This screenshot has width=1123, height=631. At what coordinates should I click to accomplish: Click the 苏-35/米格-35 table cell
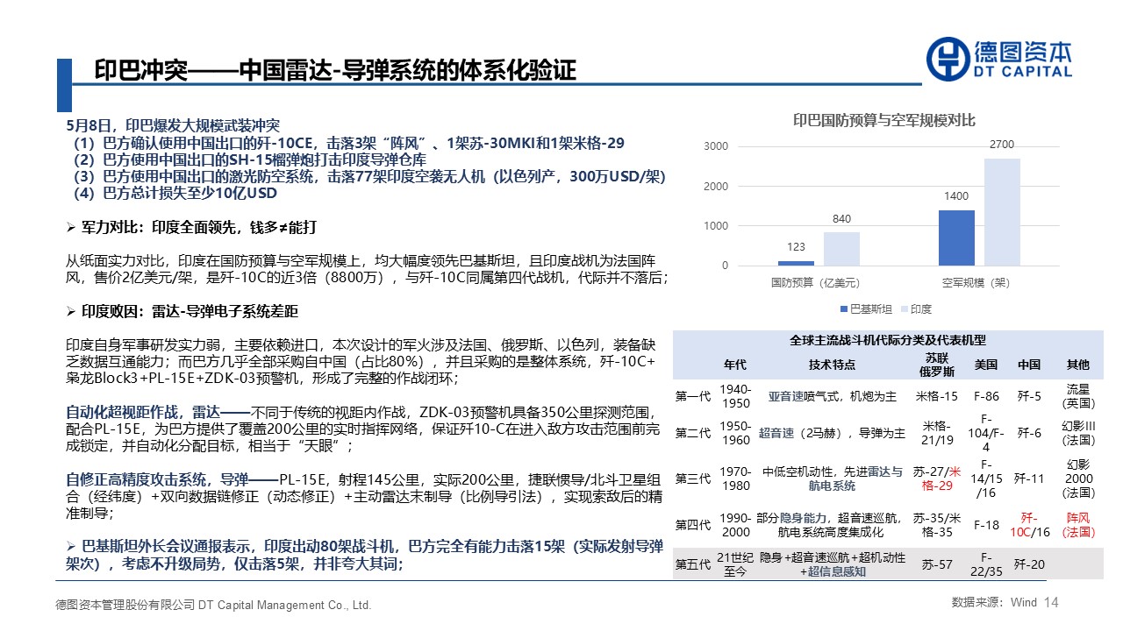[935, 525]
